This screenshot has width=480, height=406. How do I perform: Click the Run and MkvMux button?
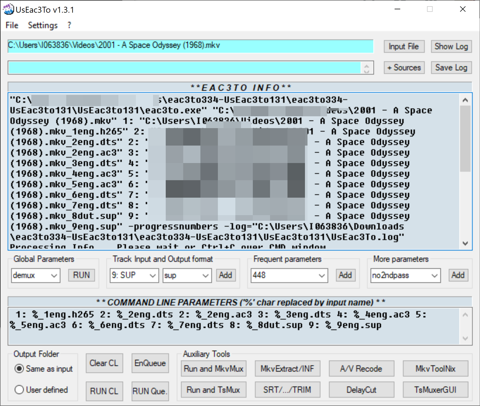coord(214,369)
